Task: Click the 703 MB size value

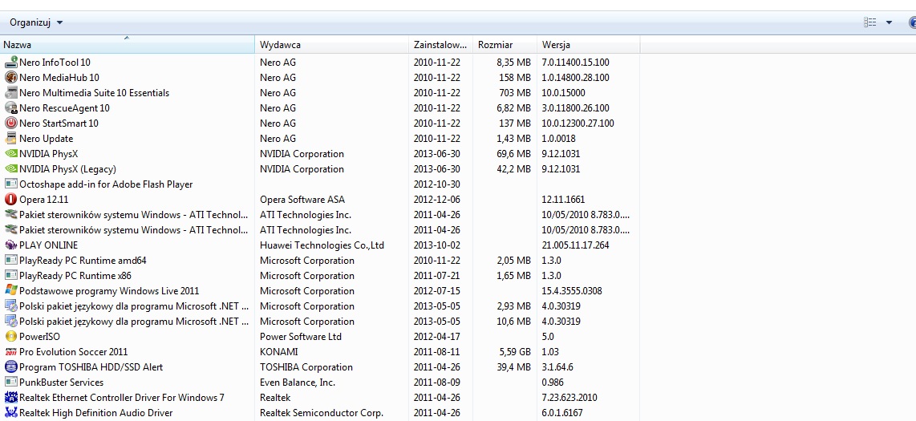Action: pyautogui.click(x=517, y=92)
